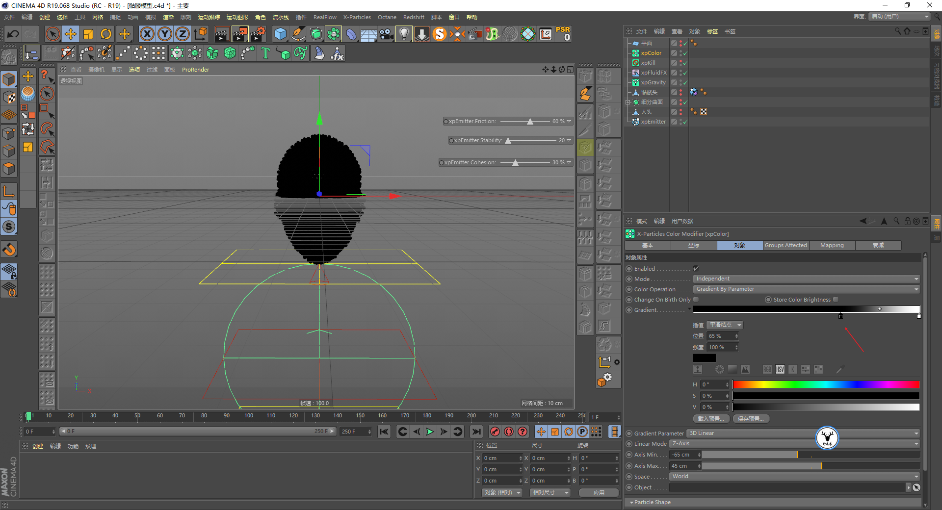Click the cube primitive icon
This screenshot has height=510, width=942.
coord(280,34)
